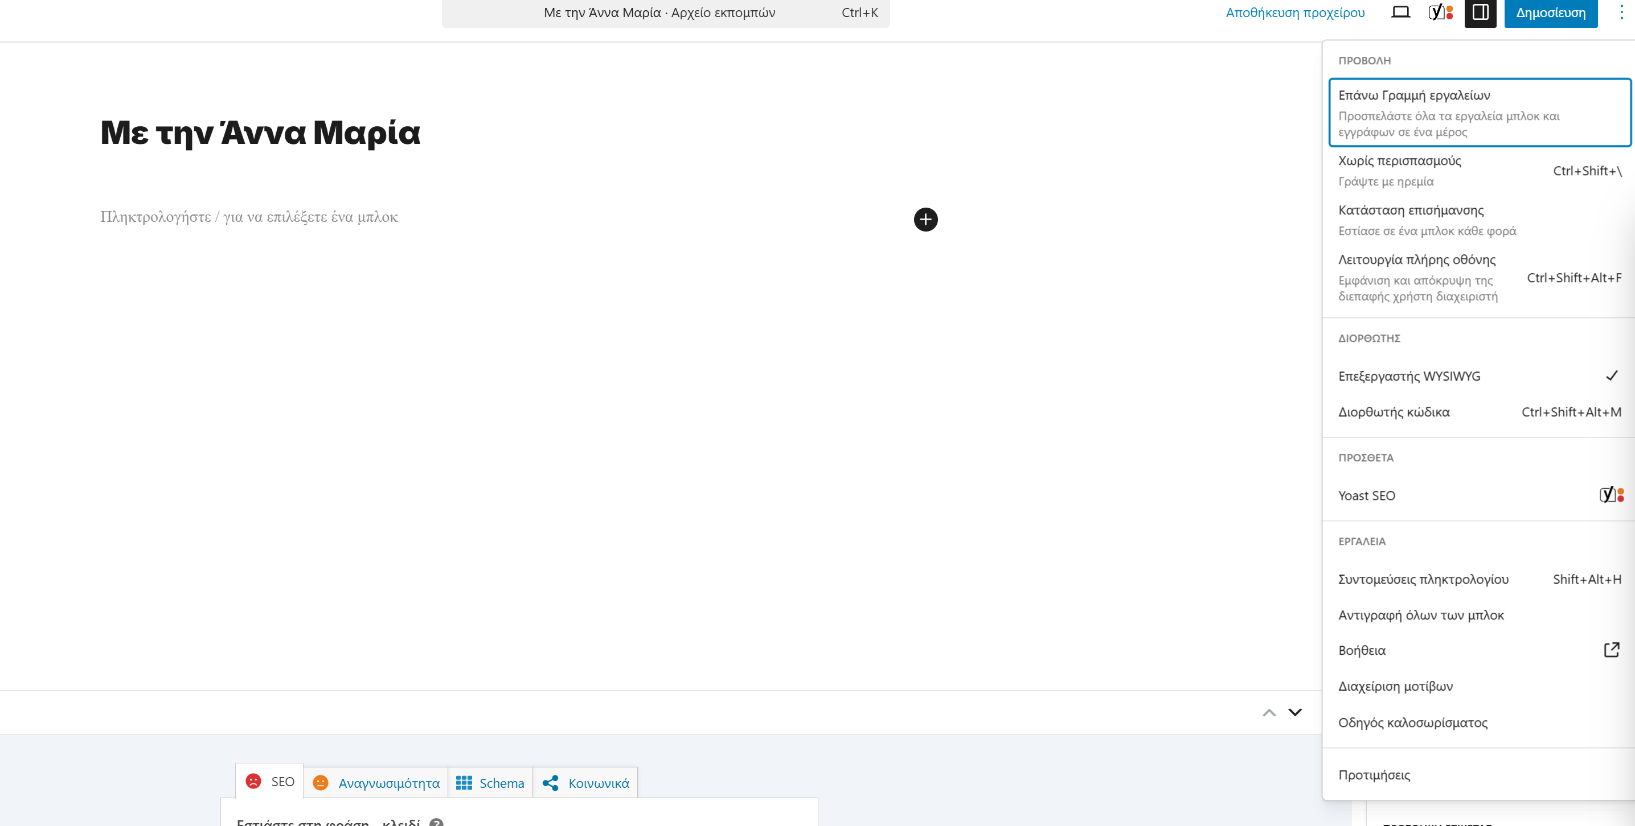Toggle the settings sidebar panel icon

(1480, 13)
